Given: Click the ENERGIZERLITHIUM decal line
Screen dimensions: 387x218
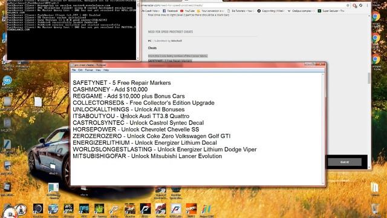Looking at the screenshot, I should [145, 143].
